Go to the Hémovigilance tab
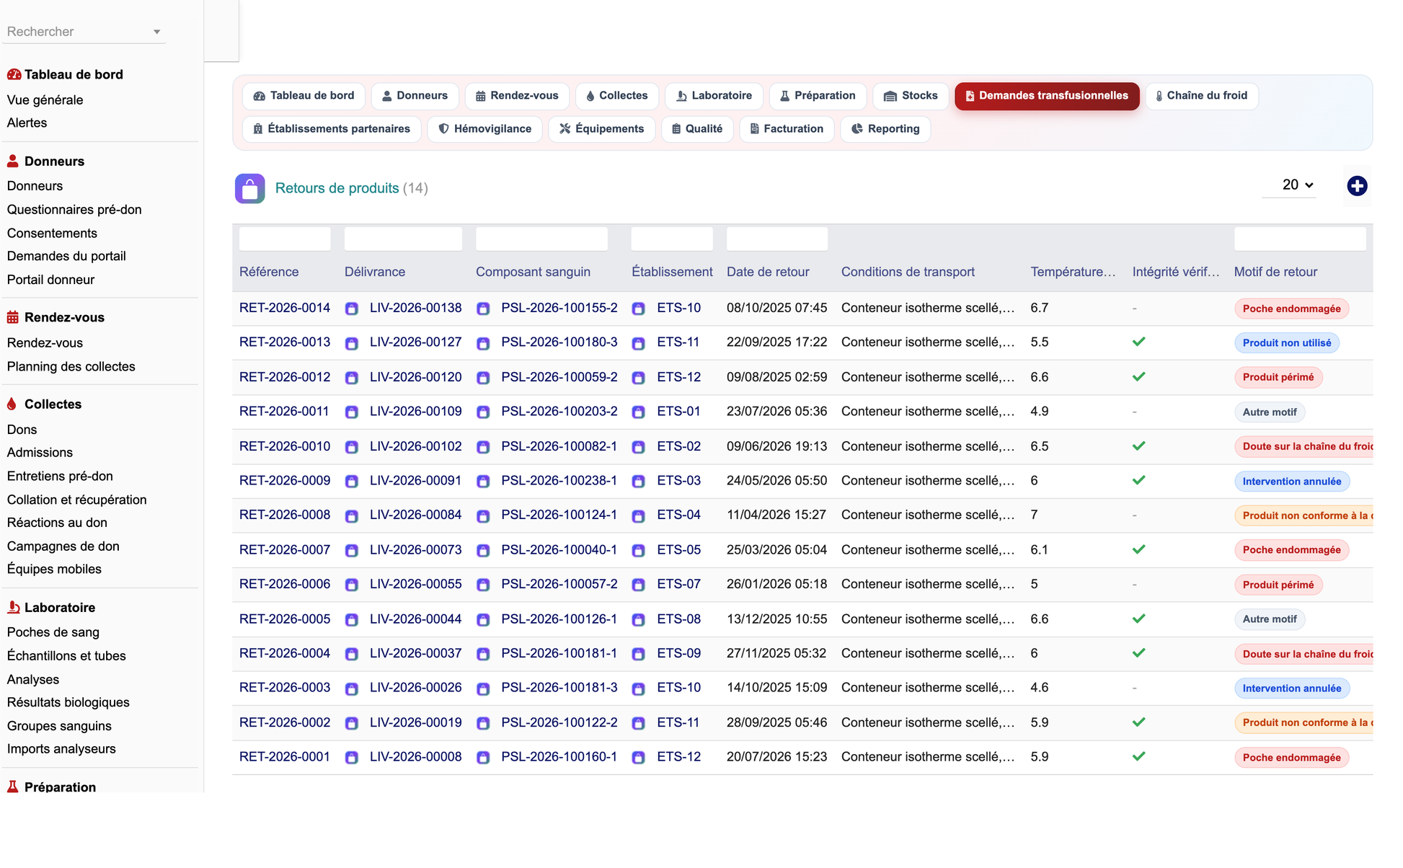Screen dimensions: 1403x868 pyautogui.click(x=485, y=129)
